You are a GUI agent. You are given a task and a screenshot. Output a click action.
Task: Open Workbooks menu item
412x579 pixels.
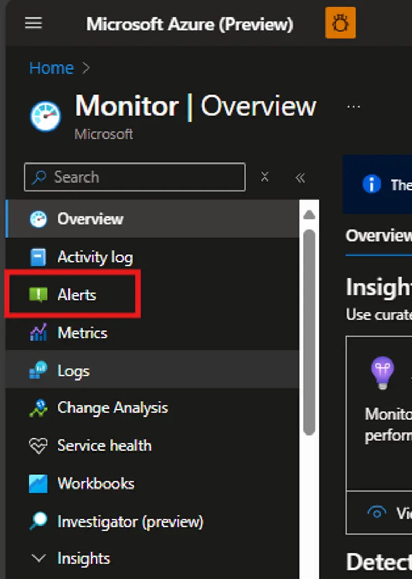[152, 484]
